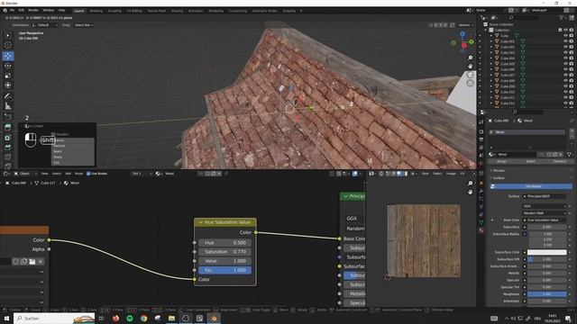Toggle render camera icon of Cube.003
Viewport: 577px width, 324px height.
pos(571,52)
